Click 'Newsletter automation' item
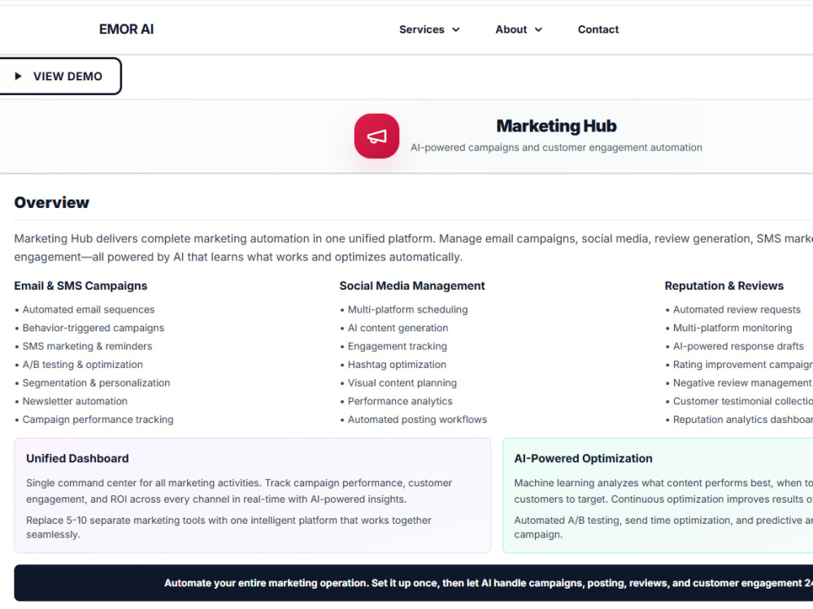 click(x=75, y=401)
